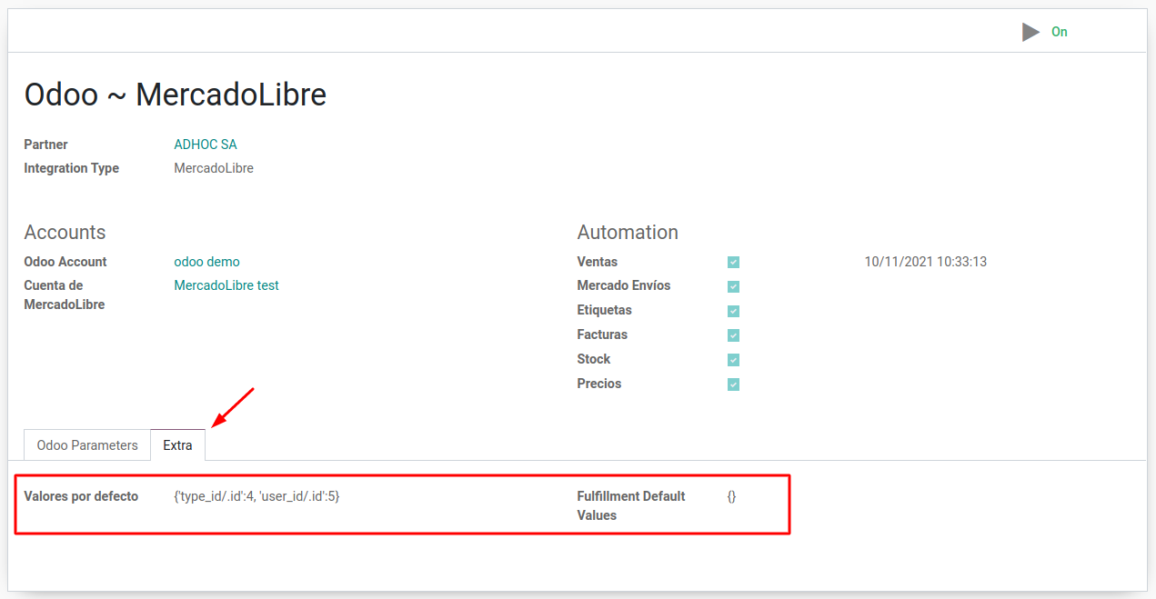Viewport: 1156px width, 599px height.
Task: Click the Ventas field label
Action: tap(598, 262)
